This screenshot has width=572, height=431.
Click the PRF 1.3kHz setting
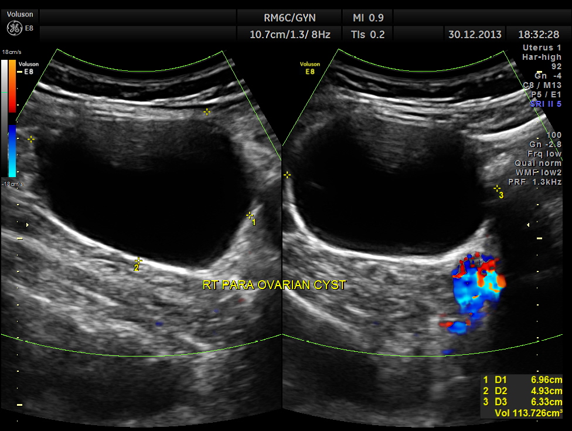pyautogui.click(x=538, y=182)
